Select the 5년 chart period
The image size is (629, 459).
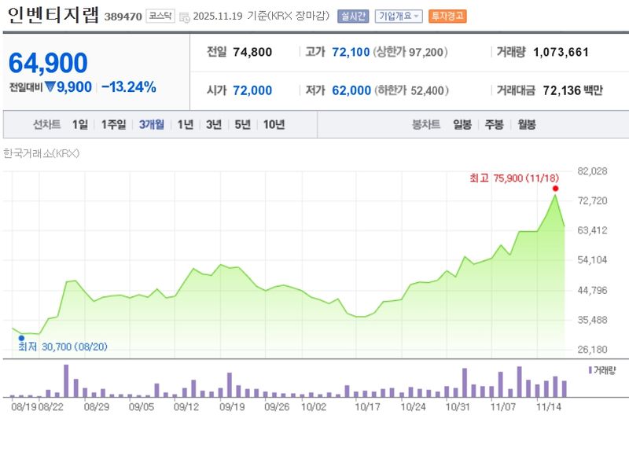243,124
